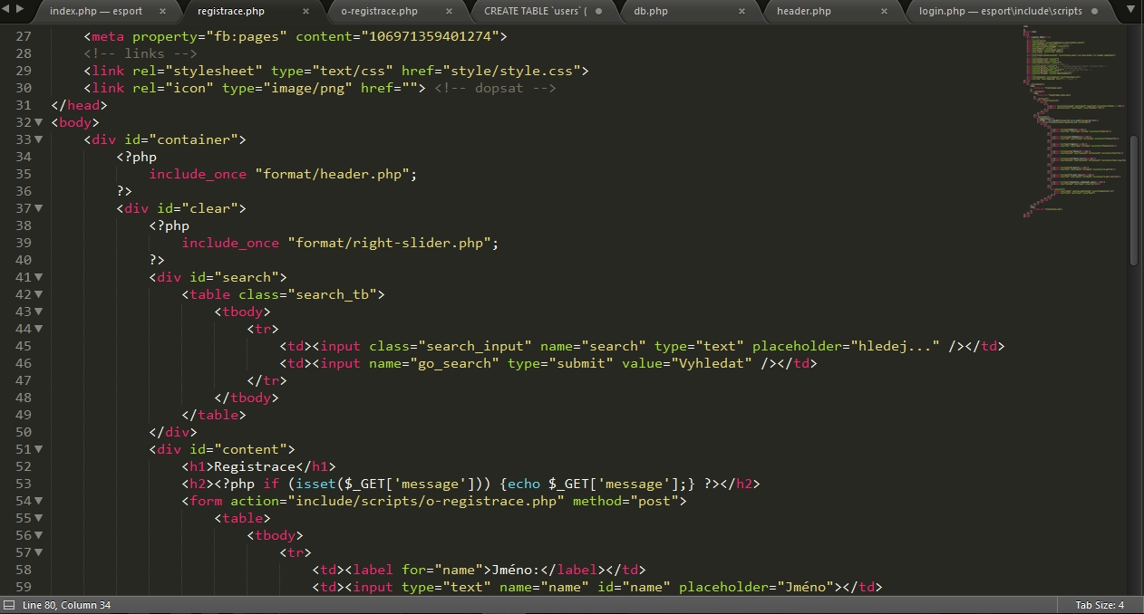Open the Tab Size: 4 selector
This screenshot has height=614, width=1144.
1100,605
